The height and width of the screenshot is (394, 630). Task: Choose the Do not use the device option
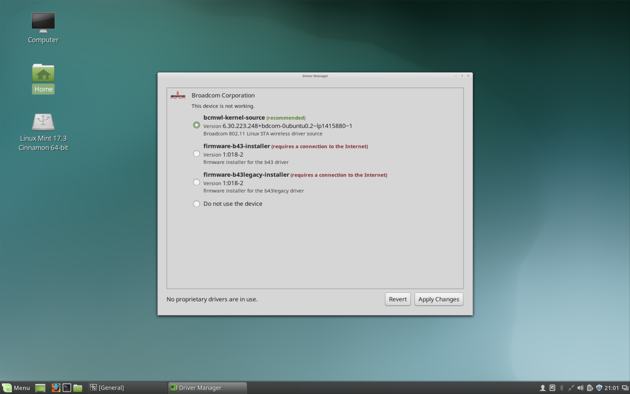coord(196,204)
